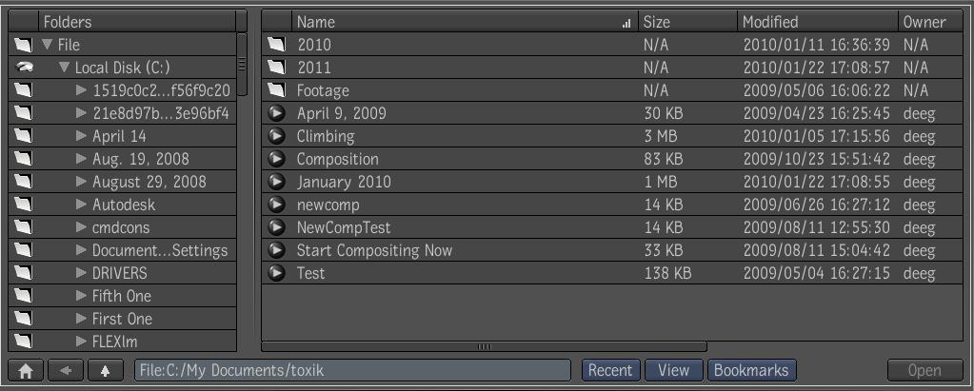
Task: Click the Footage folder icon
Action: pyautogui.click(x=276, y=90)
